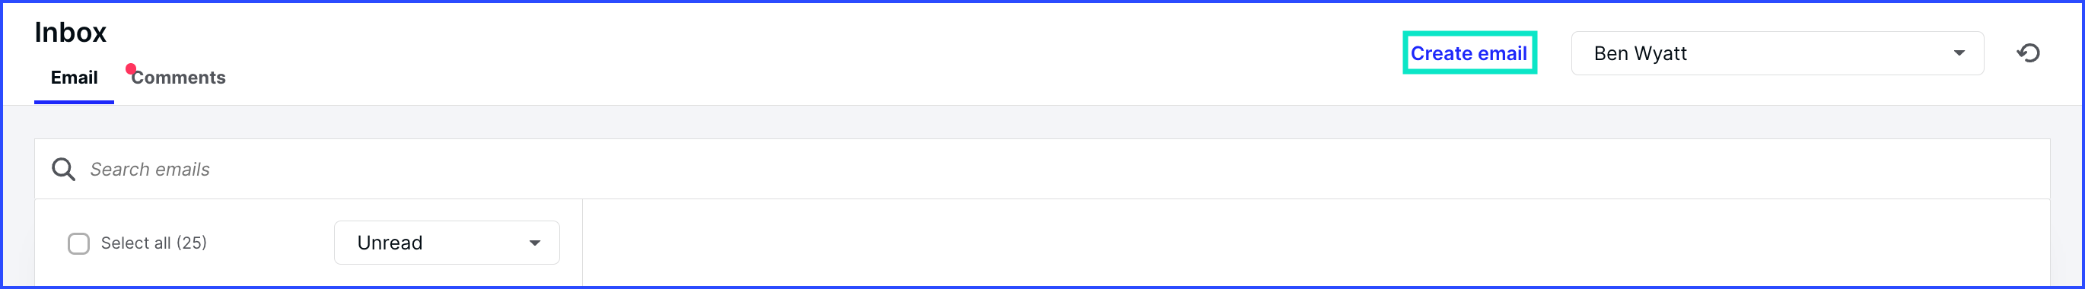Viewport: 2085px width, 289px height.
Task: Click the Search emails placeholder text
Action: coord(150,169)
